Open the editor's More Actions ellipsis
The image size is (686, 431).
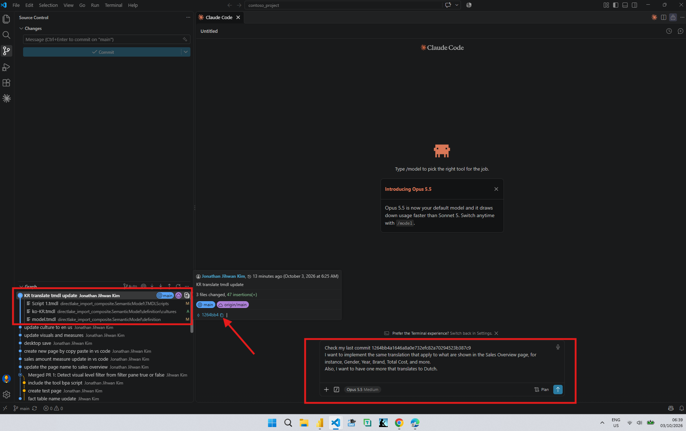pyautogui.click(x=682, y=17)
